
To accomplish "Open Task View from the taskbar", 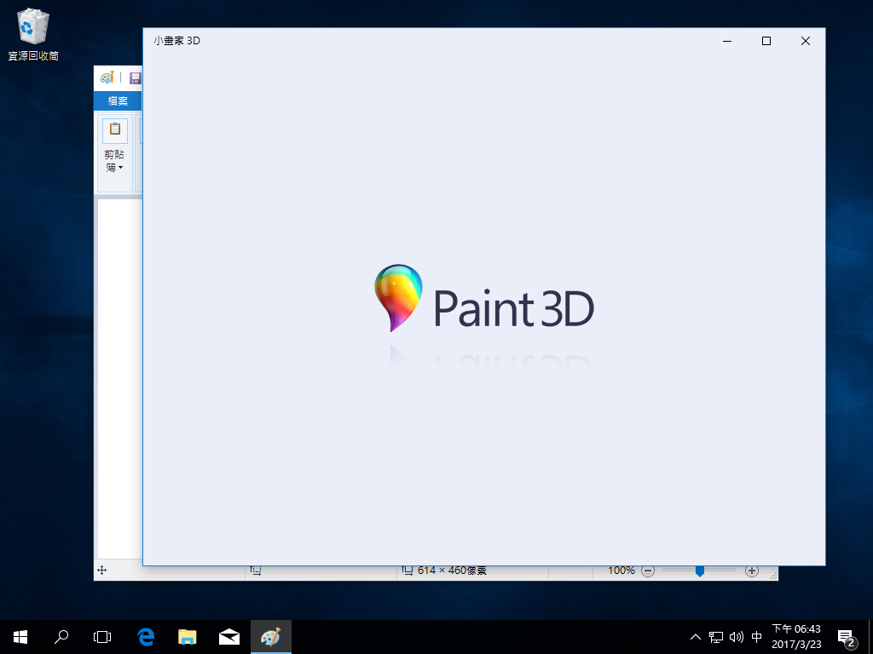I will point(102,636).
